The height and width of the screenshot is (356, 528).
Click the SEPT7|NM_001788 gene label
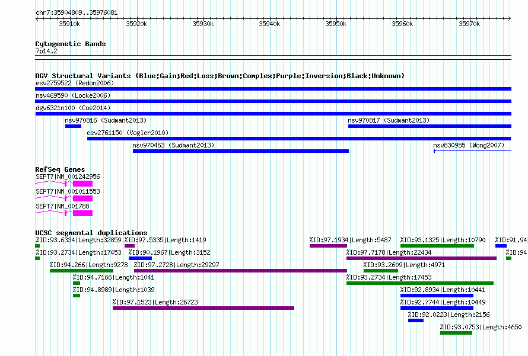pyautogui.click(x=62, y=206)
